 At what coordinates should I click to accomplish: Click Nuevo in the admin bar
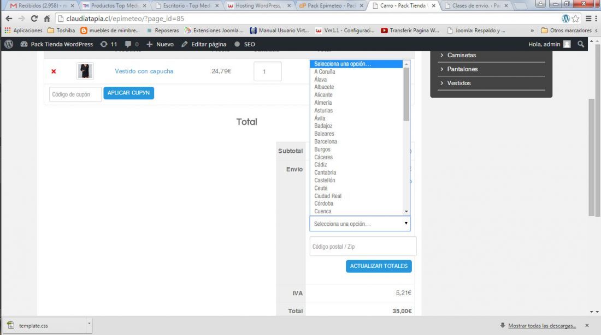click(160, 44)
